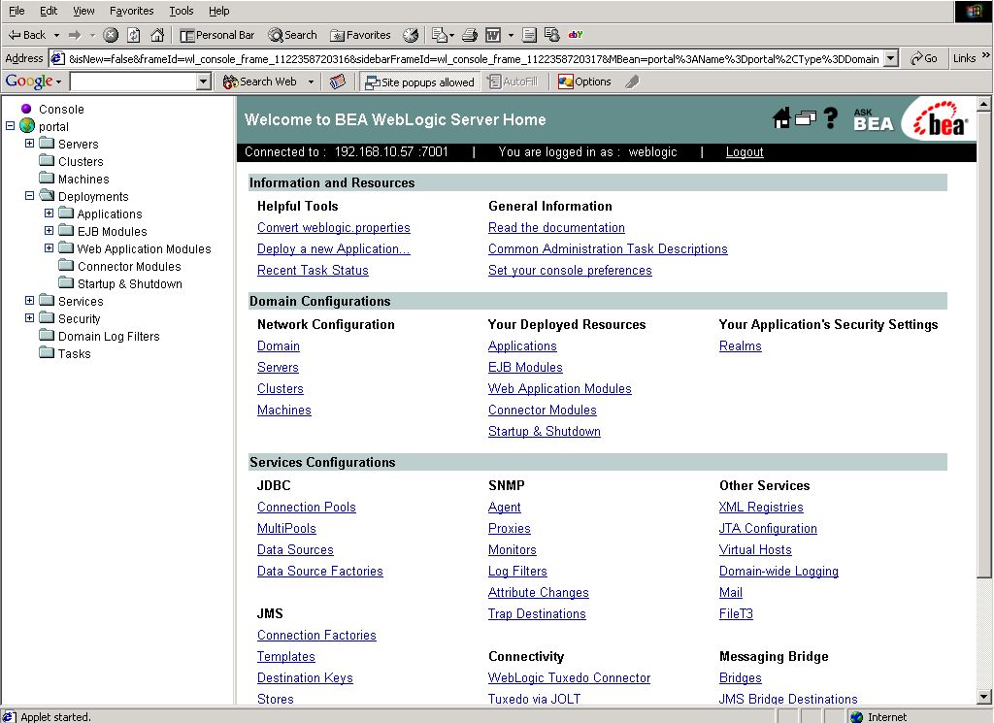Click Convert weblogic.properties link
Screen dimensions: 994x723
(x=334, y=227)
